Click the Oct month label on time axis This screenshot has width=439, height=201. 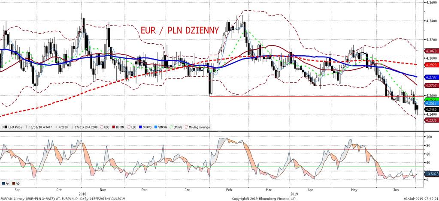pos(59,190)
